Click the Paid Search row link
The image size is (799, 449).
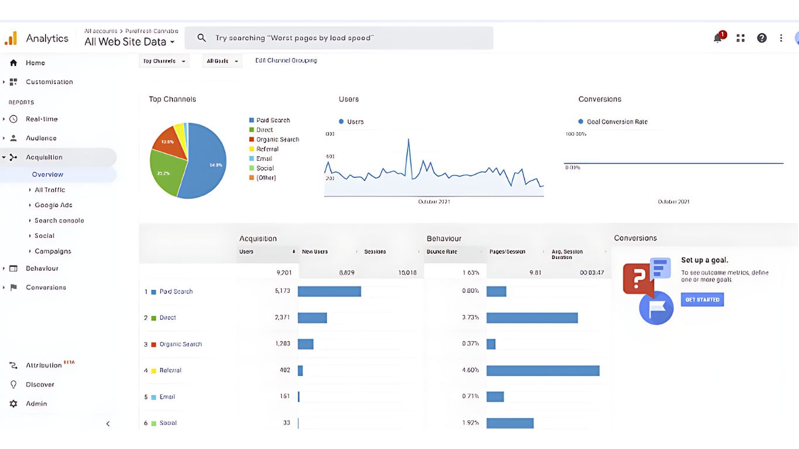click(176, 291)
